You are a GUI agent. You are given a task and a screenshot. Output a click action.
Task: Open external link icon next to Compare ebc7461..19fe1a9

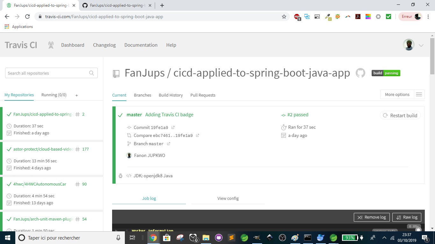pos(197,135)
